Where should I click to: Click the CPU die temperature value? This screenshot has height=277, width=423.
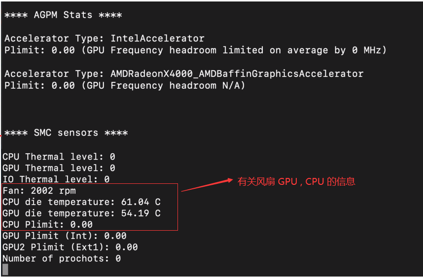(141, 202)
